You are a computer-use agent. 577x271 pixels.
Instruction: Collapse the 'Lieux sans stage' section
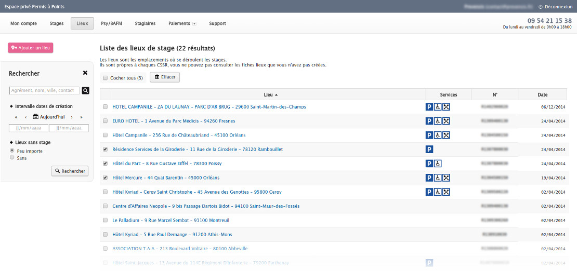click(x=11, y=142)
